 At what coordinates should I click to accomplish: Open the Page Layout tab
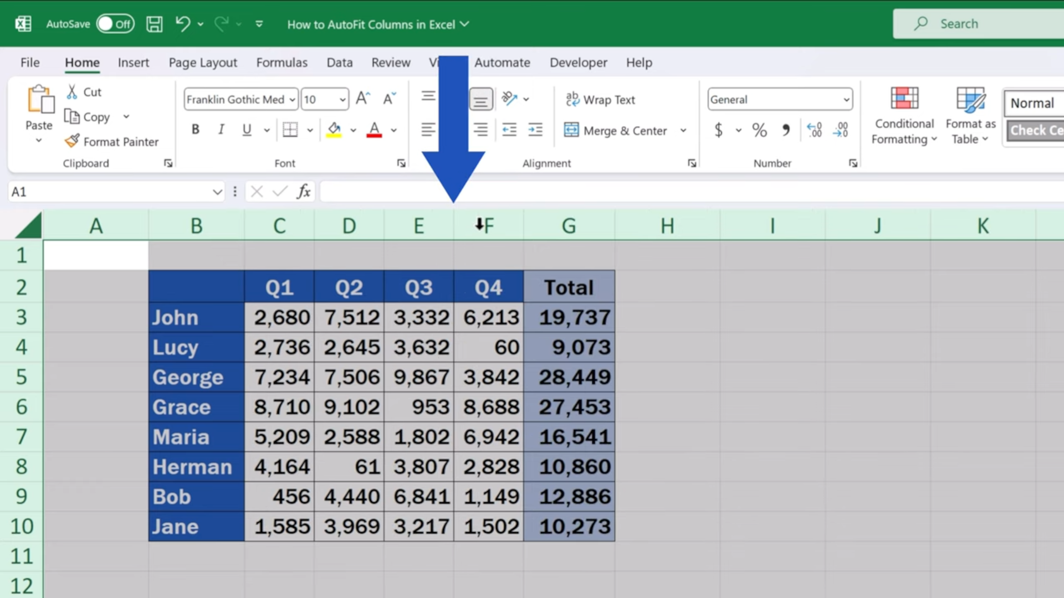203,63
